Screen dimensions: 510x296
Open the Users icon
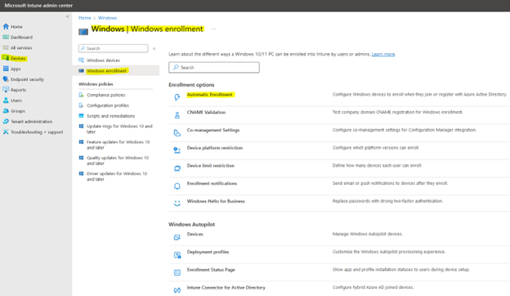(x=6, y=101)
